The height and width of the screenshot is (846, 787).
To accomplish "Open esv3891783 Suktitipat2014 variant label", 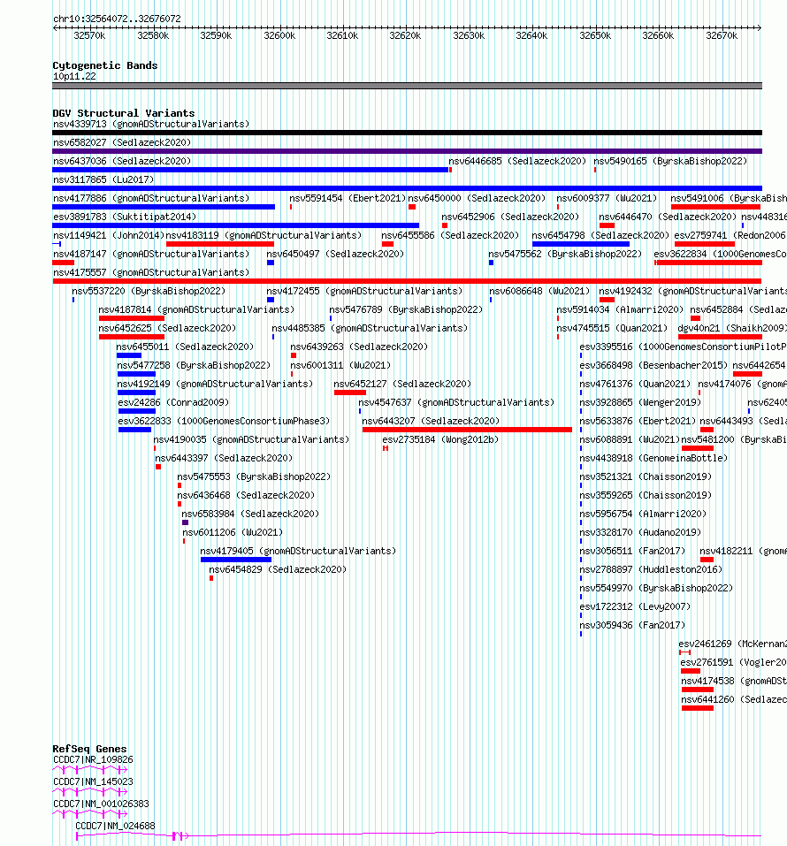I will tap(125, 217).
